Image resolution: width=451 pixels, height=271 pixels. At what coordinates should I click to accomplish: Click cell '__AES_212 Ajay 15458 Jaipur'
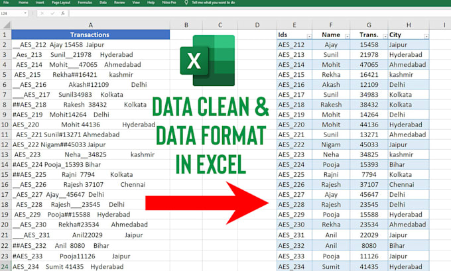91,45
